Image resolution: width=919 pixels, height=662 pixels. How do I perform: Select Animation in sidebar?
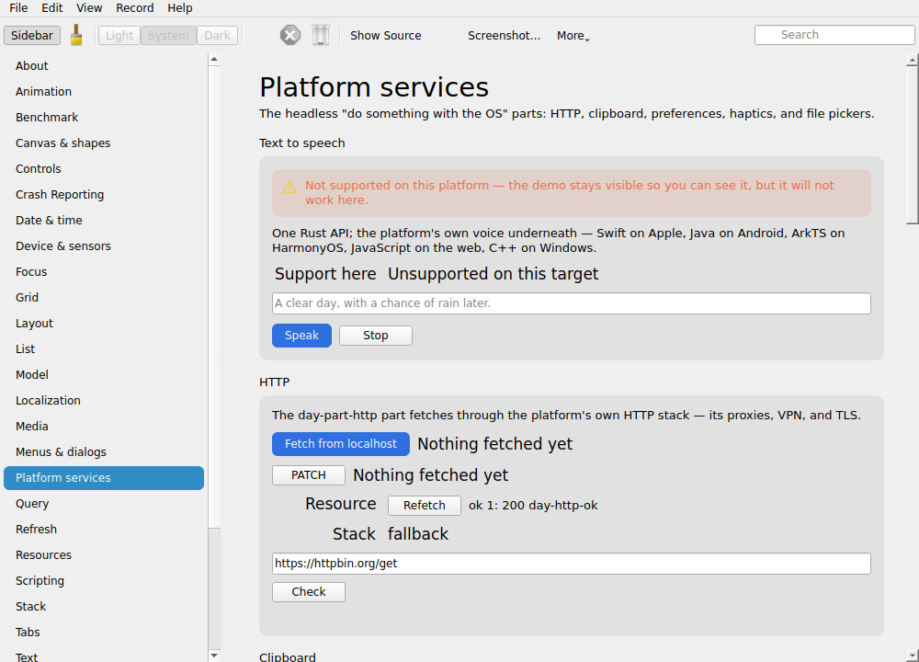104,91
